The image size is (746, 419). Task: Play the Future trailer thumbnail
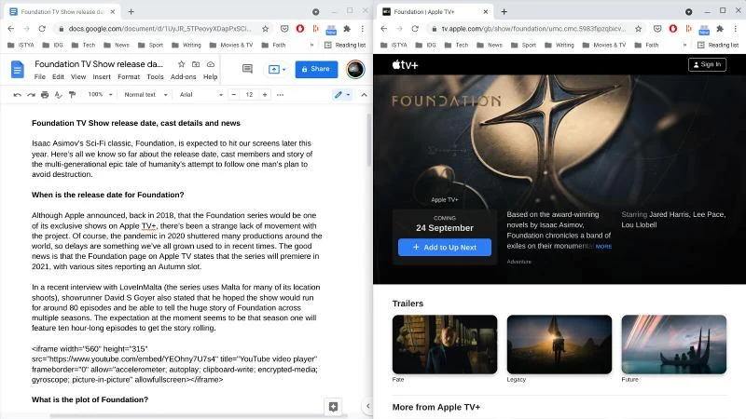[x=673, y=345]
